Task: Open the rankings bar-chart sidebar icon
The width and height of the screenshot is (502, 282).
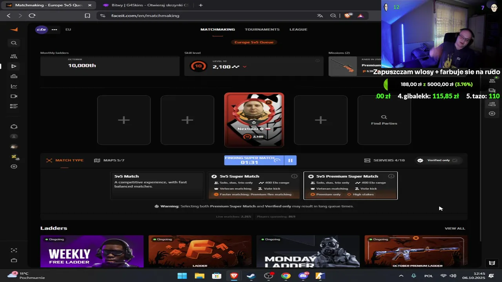Action: [x=14, y=76]
